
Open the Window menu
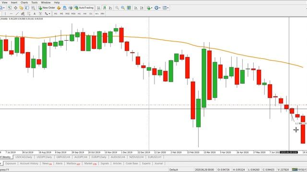pos(46,2)
